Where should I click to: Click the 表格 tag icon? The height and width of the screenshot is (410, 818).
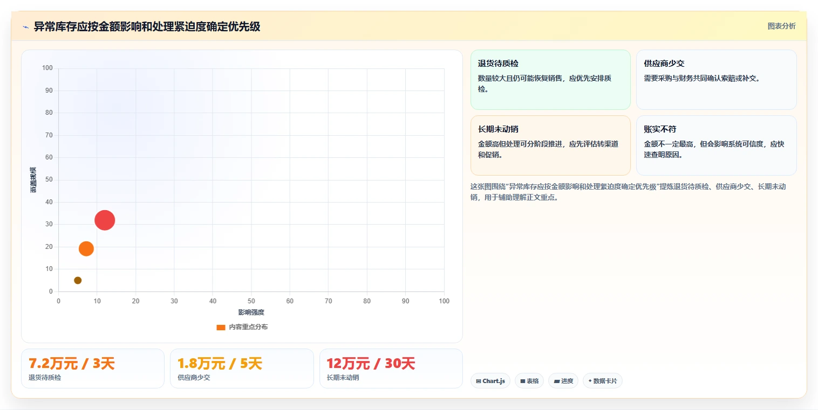tap(522, 381)
